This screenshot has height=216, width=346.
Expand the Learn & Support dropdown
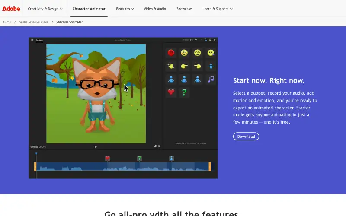coord(218,9)
